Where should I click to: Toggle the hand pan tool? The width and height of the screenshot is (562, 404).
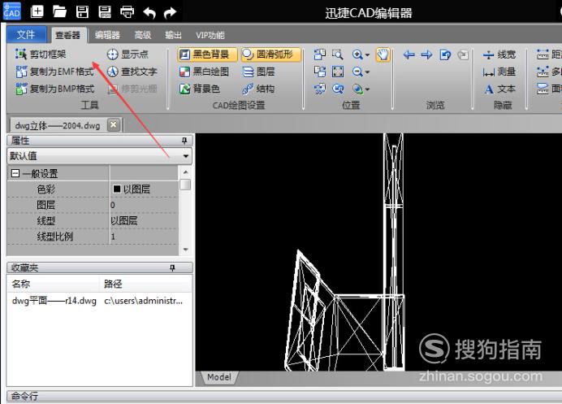[383, 54]
